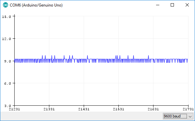195x121 pixels.
Task: Click the Y-axis label 15.0
Action: (x=6, y=17)
